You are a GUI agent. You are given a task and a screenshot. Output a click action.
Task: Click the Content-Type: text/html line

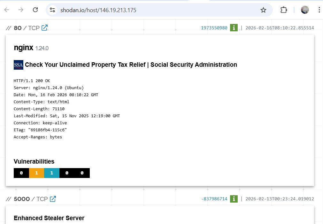pos(42,102)
